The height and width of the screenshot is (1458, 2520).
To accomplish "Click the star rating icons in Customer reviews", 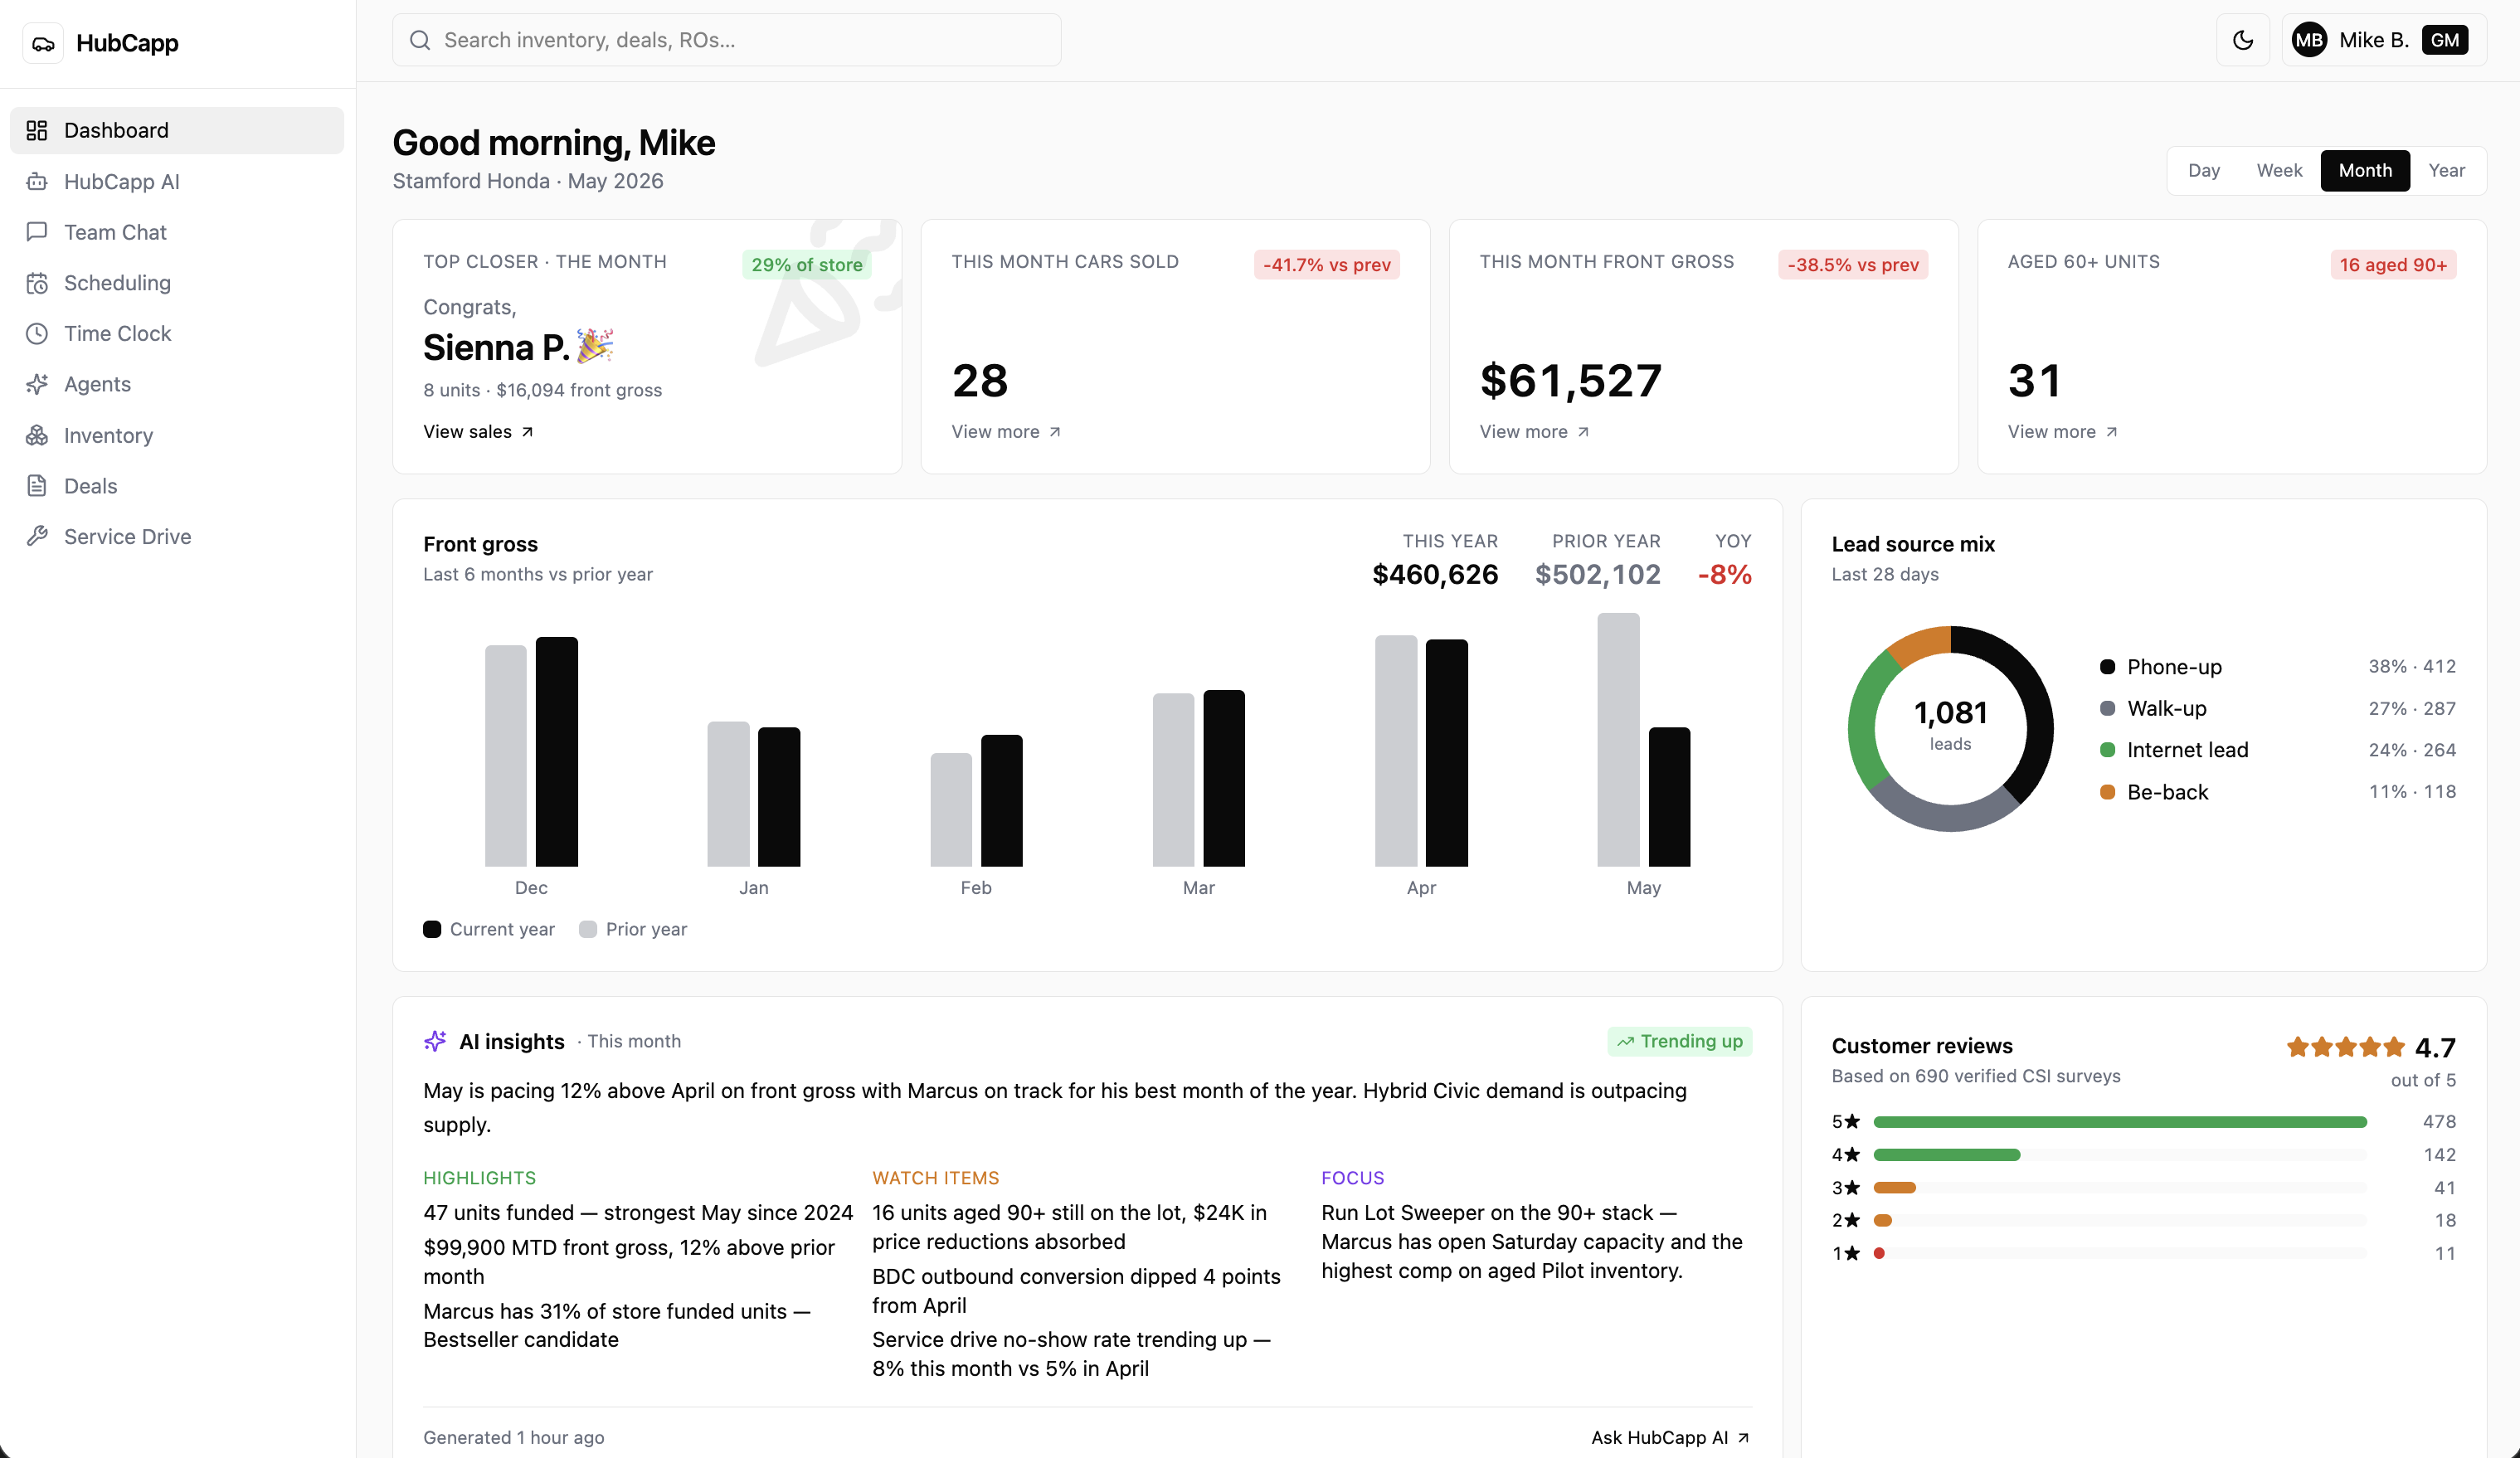I will (2345, 1047).
